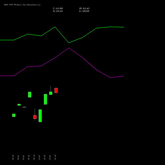This screenshot has width=165, height=165.
Task: Click the '22 Jul' date axis label
Action: (45, 157)
